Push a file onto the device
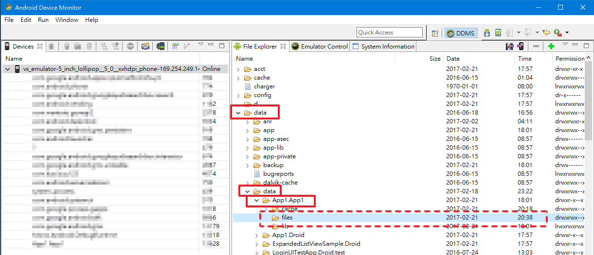594x255 pixels. coord(521,46)
